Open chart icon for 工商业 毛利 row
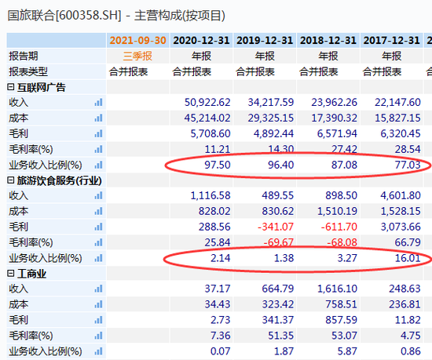Image resolution: width=432 pixels, height=360 pixels. pyautogui.click(x=98, y=320)
